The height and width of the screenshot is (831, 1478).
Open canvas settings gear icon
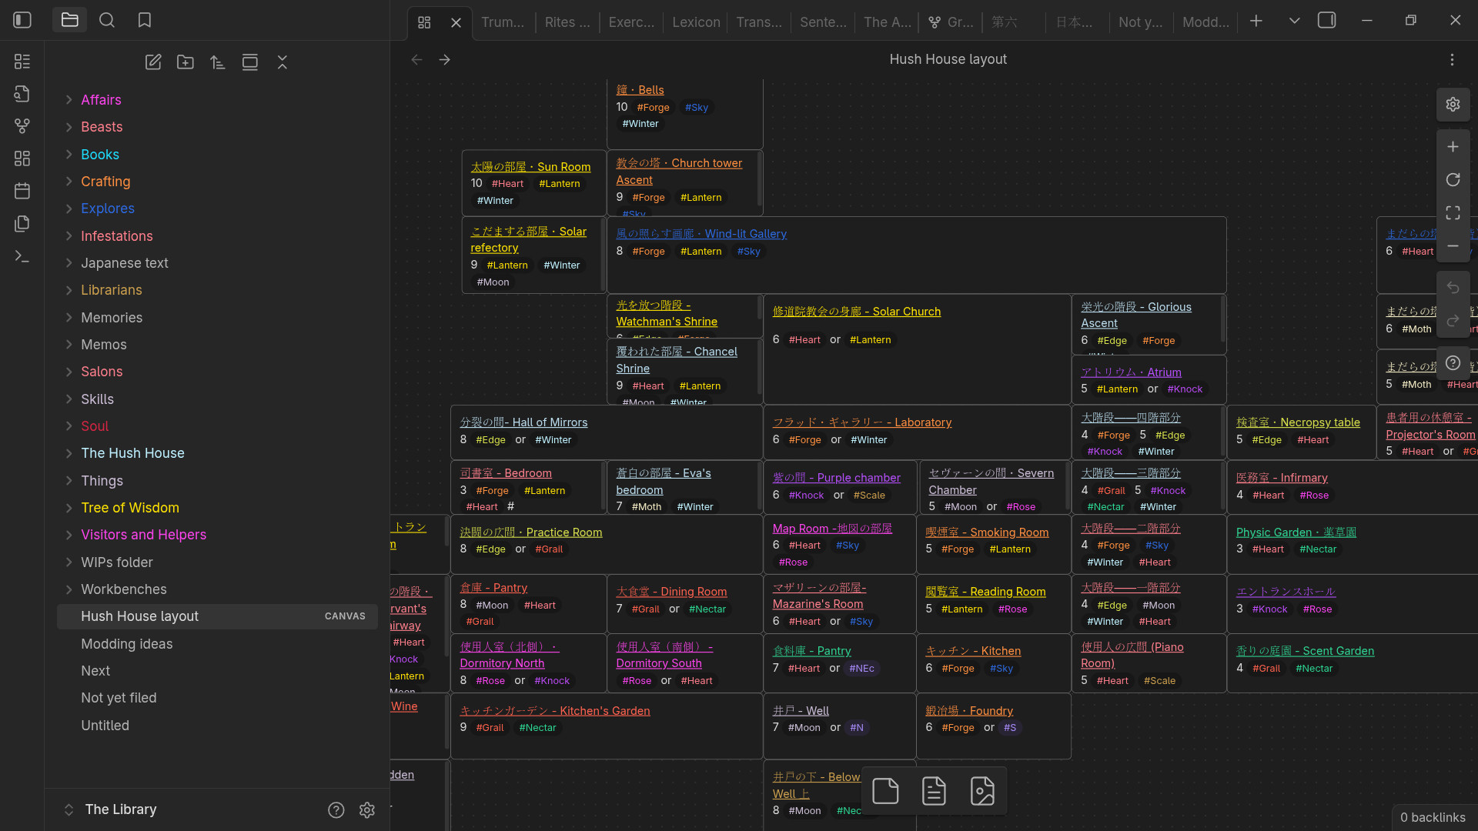click(1453, 104)
